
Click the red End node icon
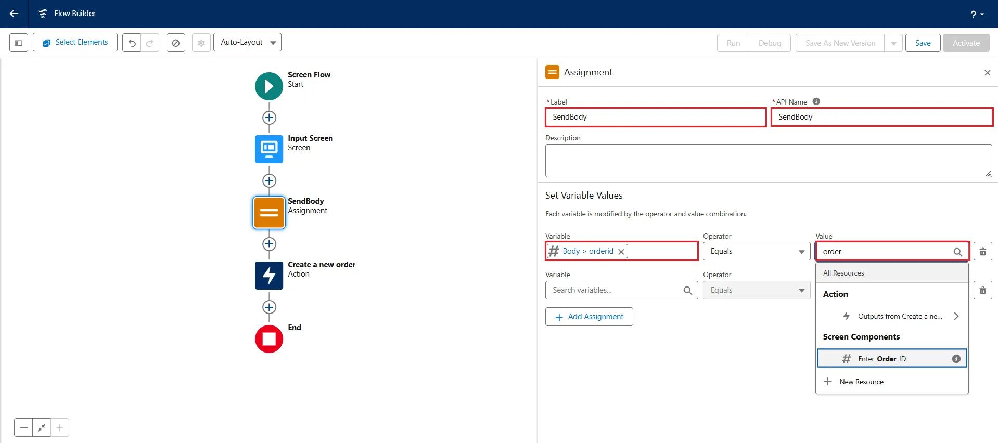click(269, 339)
